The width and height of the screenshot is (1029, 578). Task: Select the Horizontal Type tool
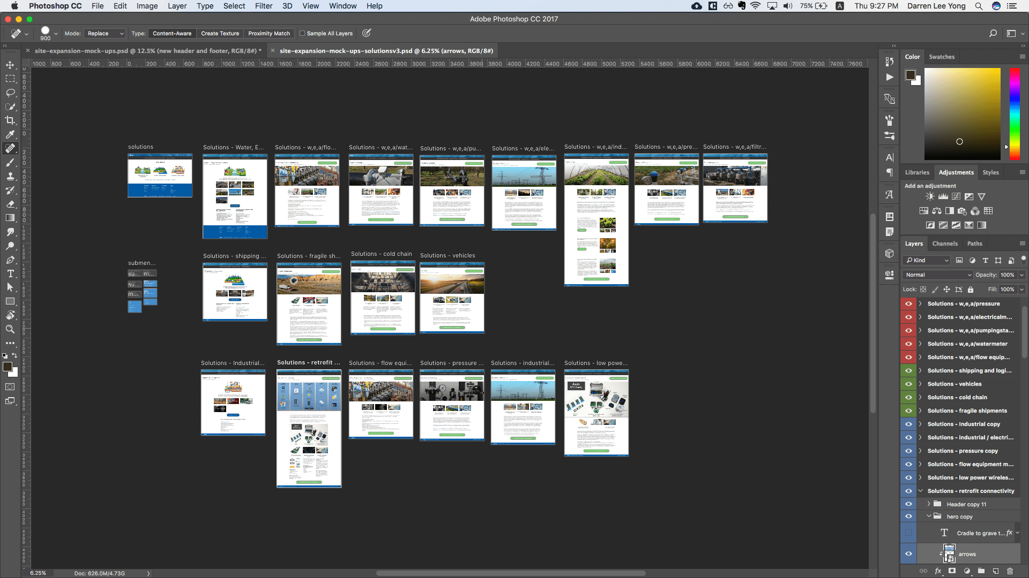[10, 273]
